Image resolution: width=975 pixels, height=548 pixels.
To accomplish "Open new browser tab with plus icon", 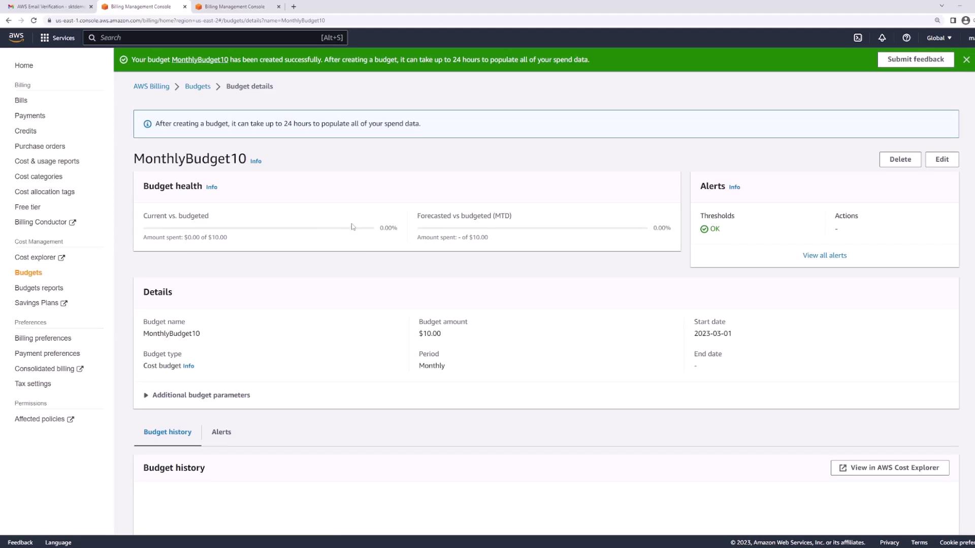I will point(294,7).
